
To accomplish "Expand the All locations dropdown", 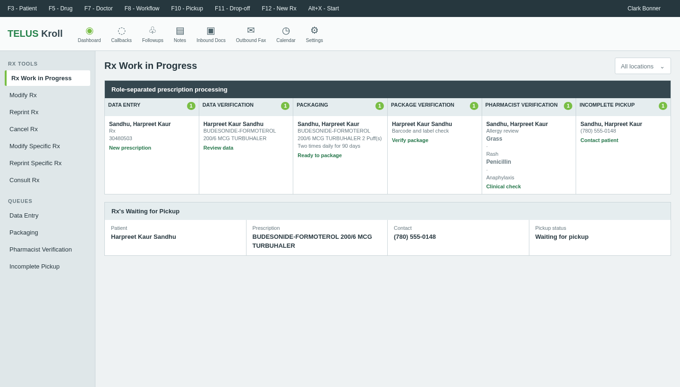I will 643,66.
